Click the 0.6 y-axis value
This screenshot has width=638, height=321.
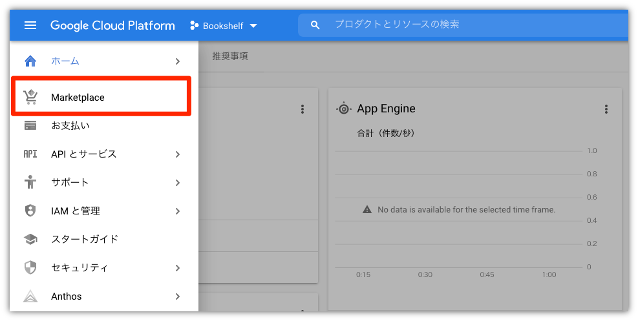592,198
